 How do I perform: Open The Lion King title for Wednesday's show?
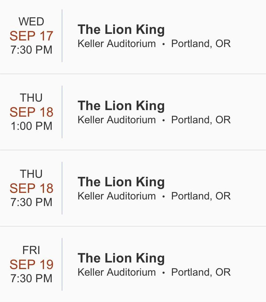121,29
